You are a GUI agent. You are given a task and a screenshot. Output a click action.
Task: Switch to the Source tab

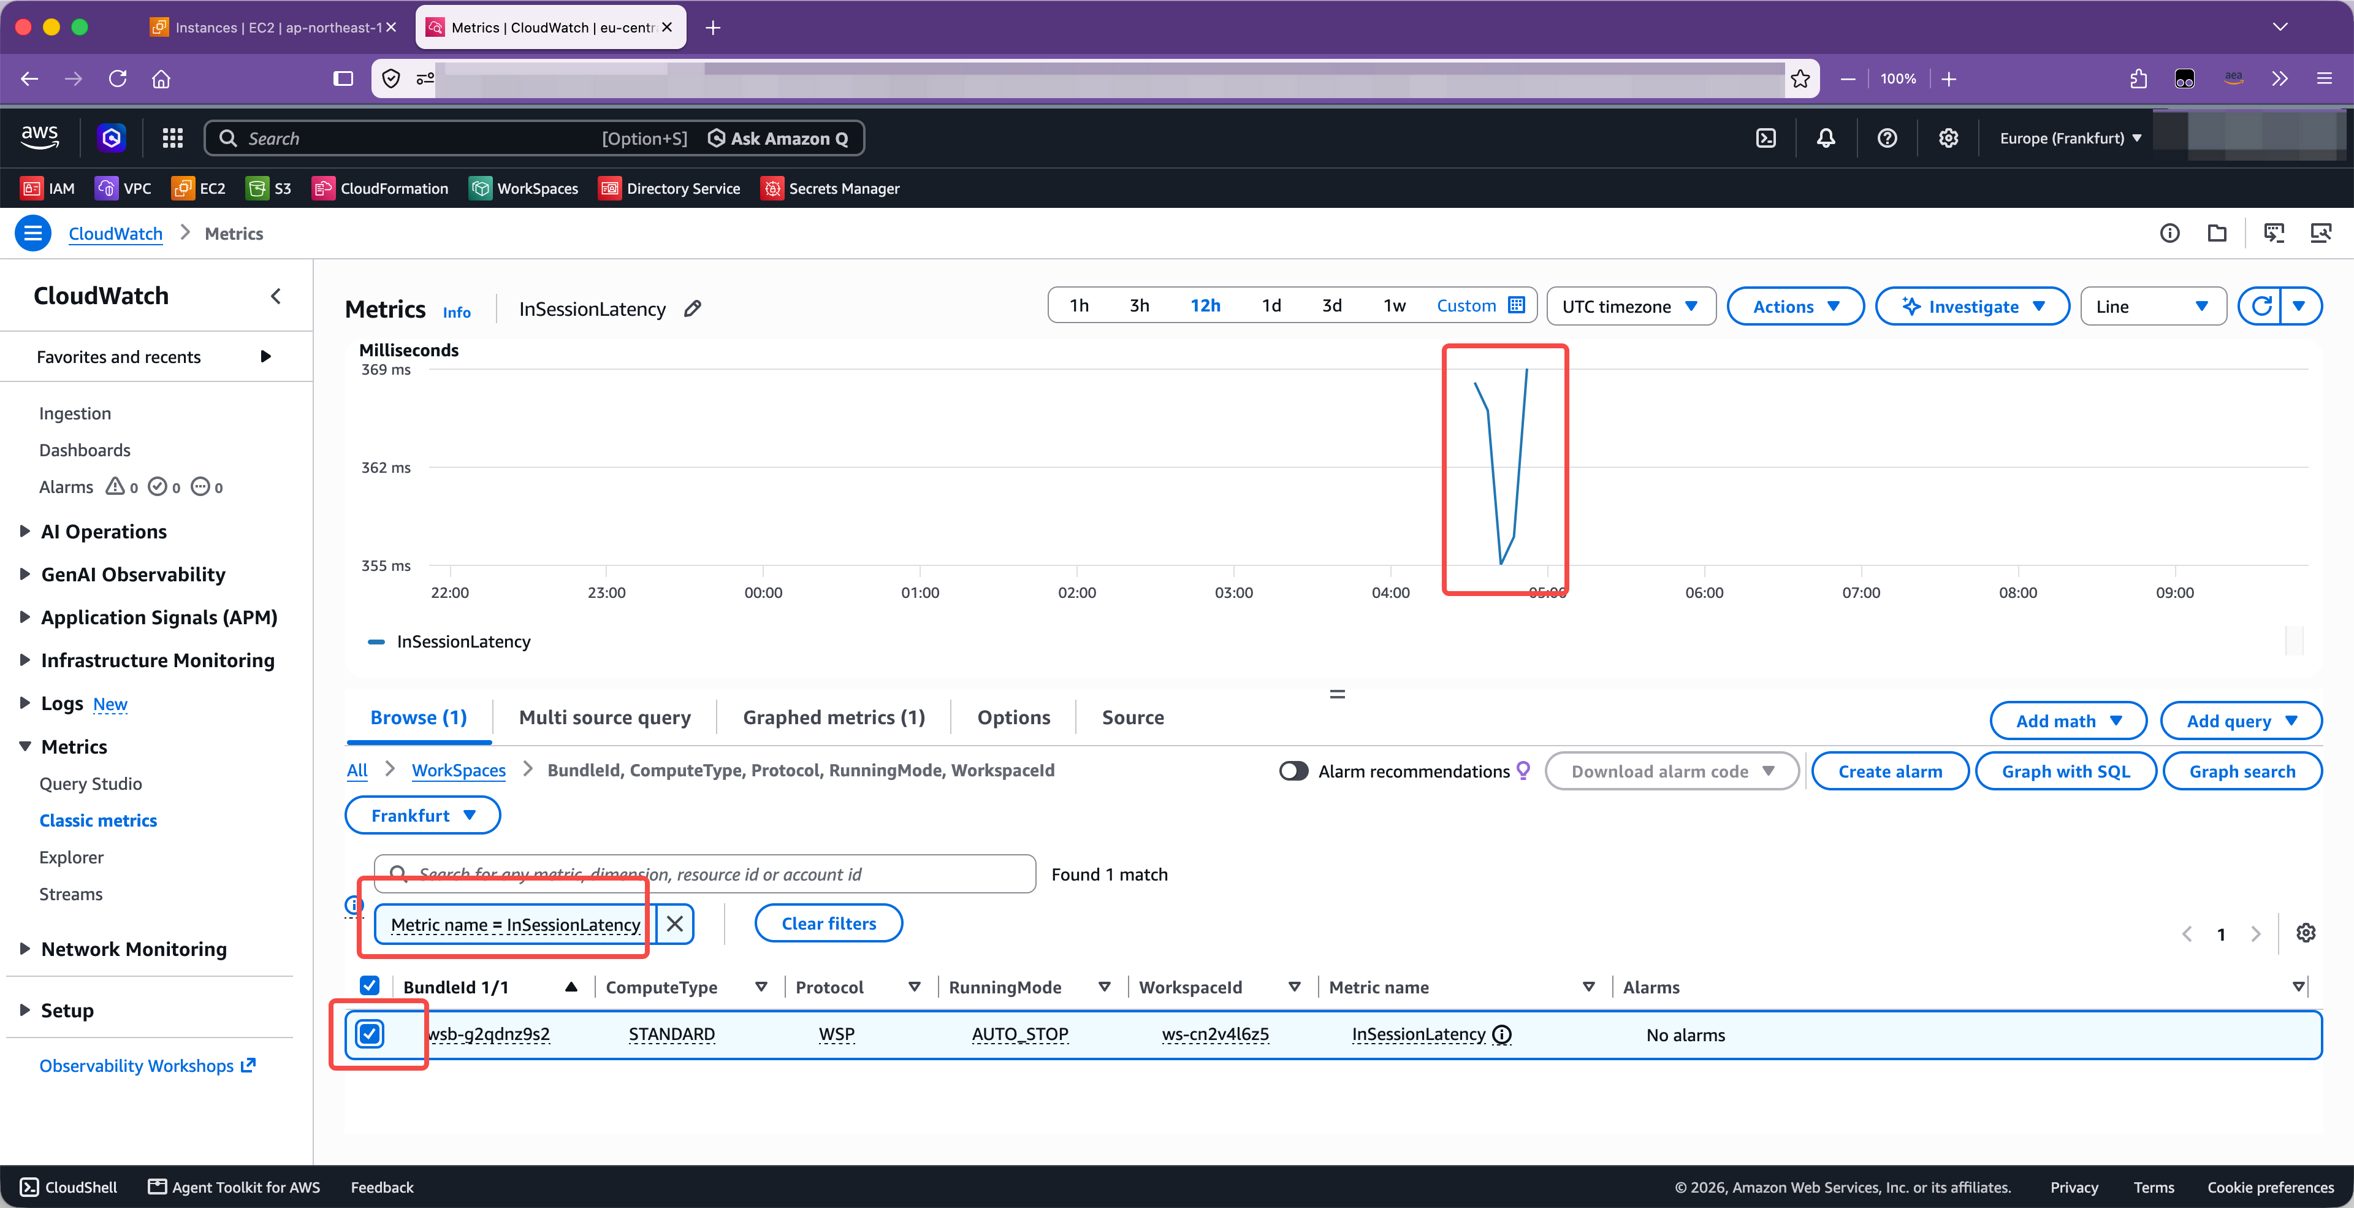click(x=1132, y=717)
